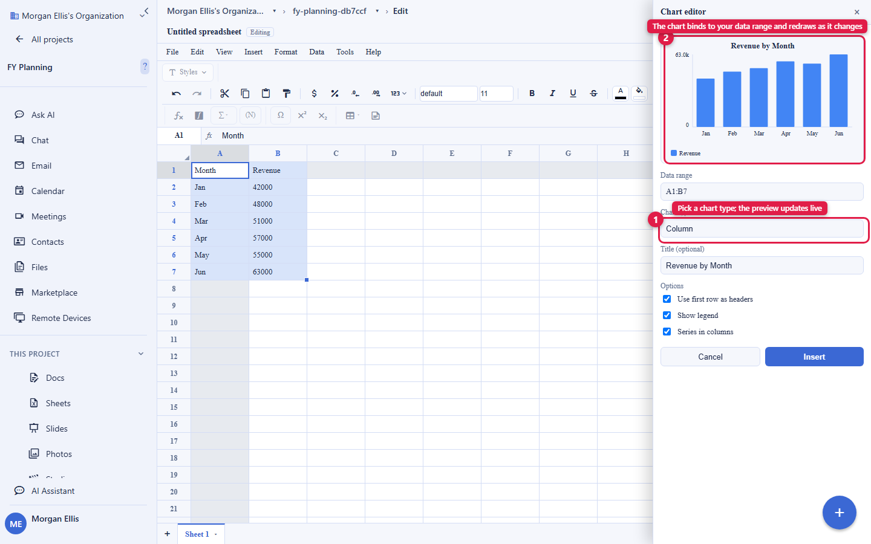
Task: Open Sheet 1 tab options arrow
Action: 215,534
